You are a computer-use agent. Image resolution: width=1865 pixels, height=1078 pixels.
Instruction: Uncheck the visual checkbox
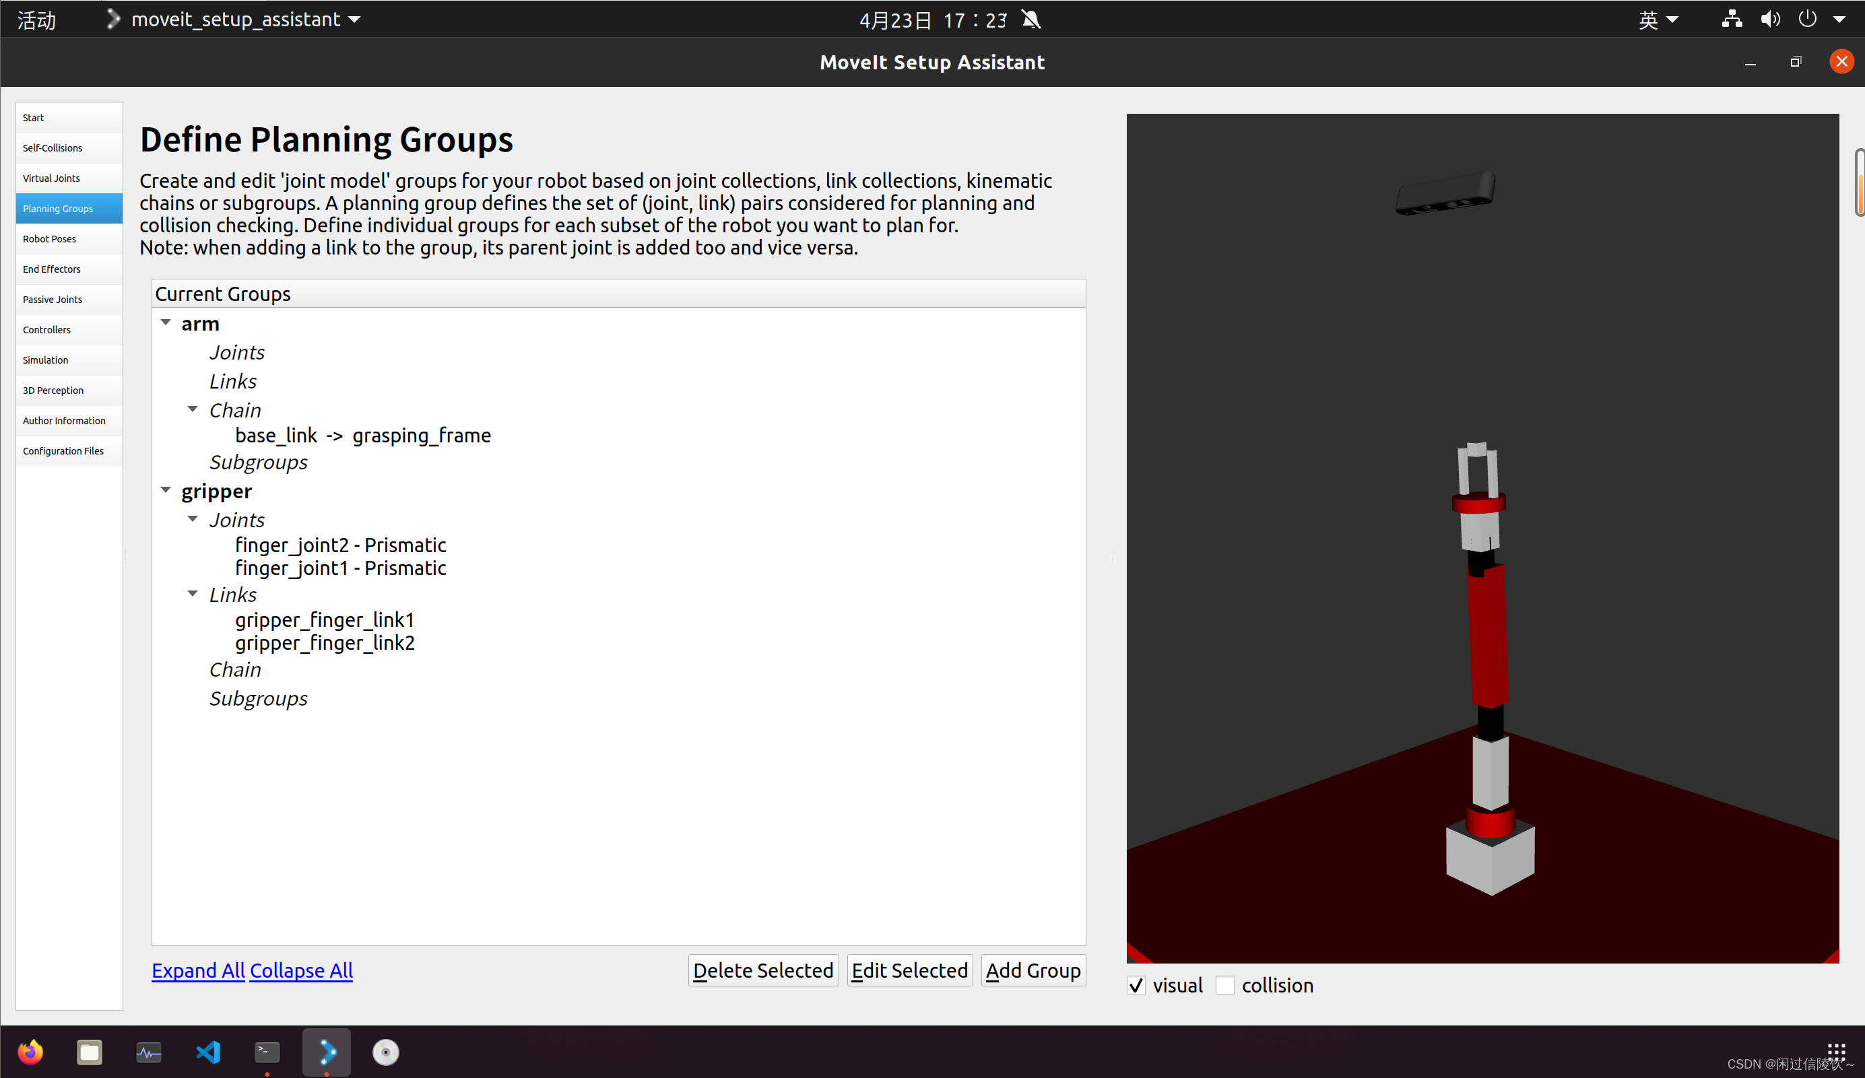click(1136, 986)
